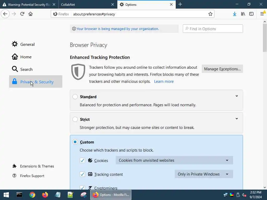Click the scrollbar down arrow
267x200 pixels.
265,187
